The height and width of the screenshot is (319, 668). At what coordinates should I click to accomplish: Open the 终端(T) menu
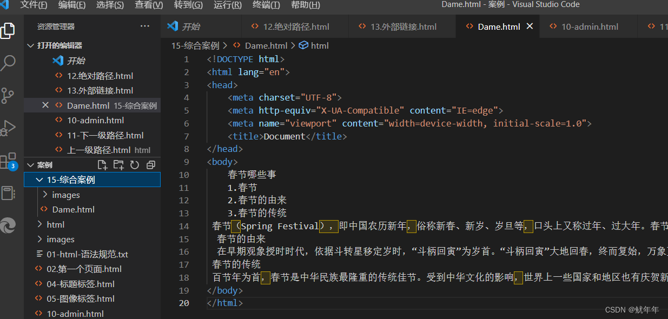coord(266,5)
